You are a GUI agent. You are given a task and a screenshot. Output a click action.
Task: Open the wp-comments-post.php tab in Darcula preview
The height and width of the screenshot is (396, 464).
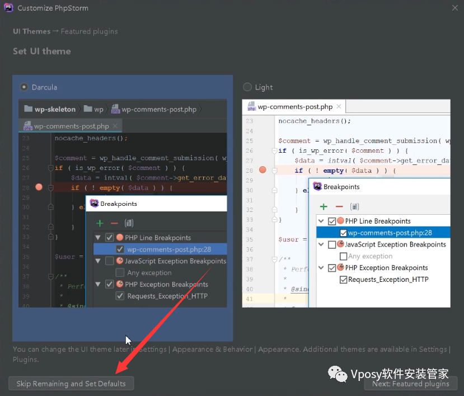(71, 126)
